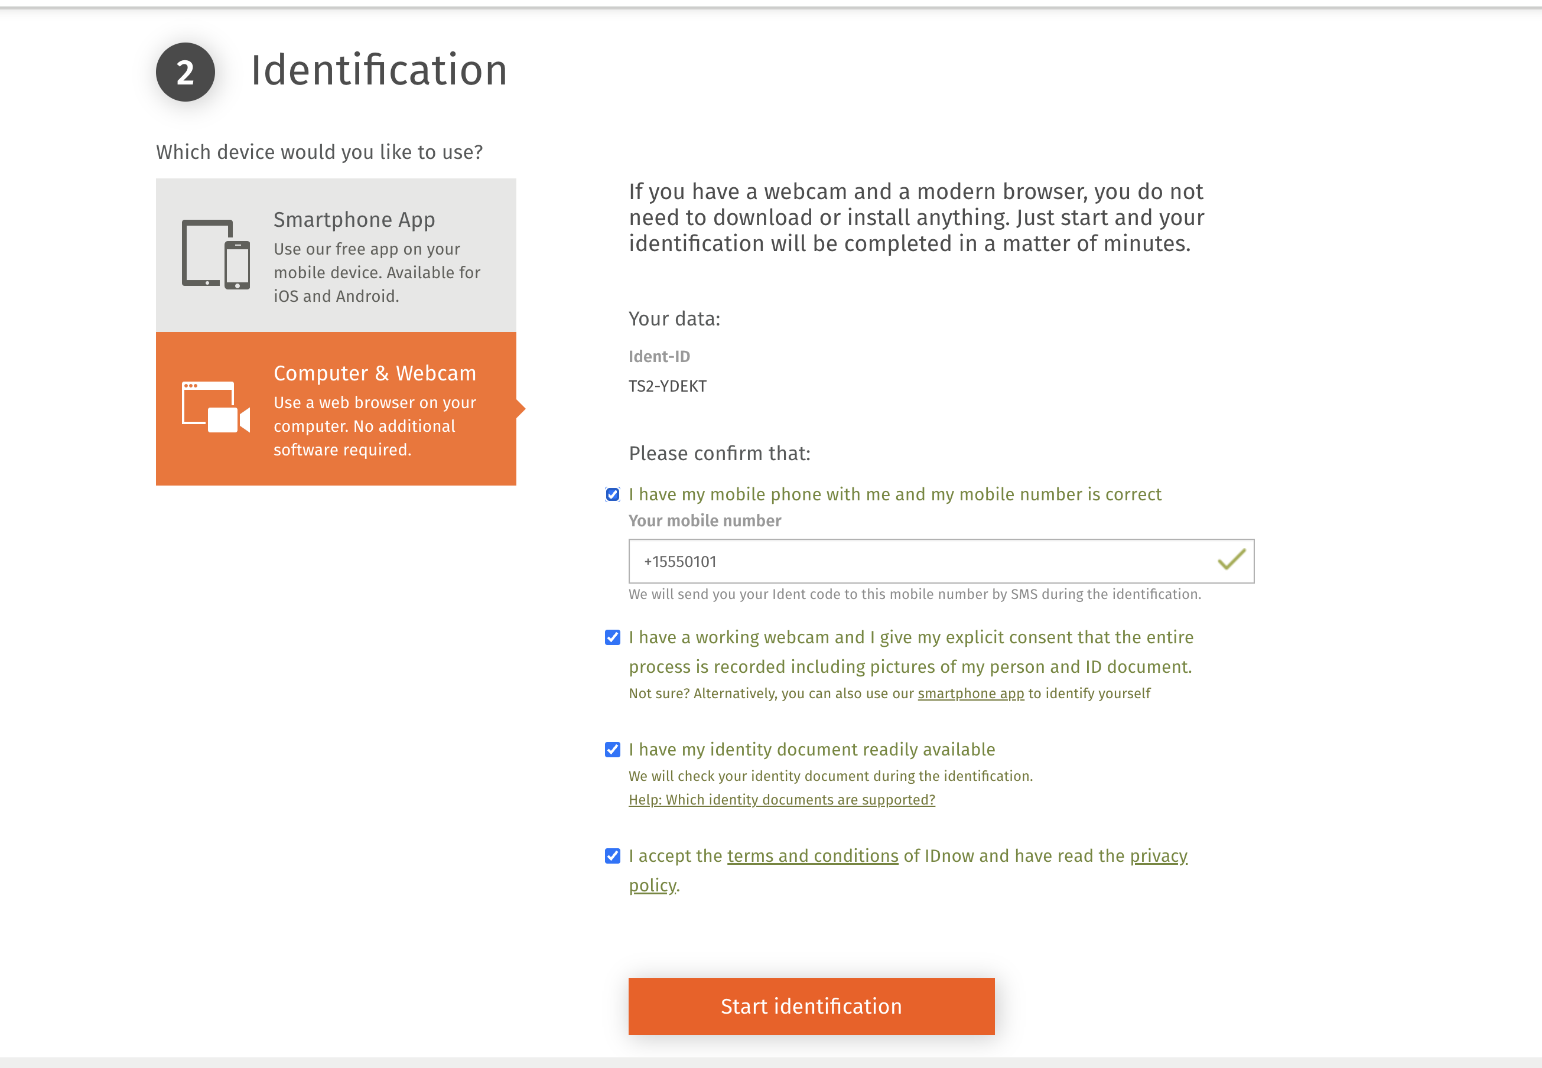
Task: Uncheck identity document readily available checkbox
Action: pos(613,750)
